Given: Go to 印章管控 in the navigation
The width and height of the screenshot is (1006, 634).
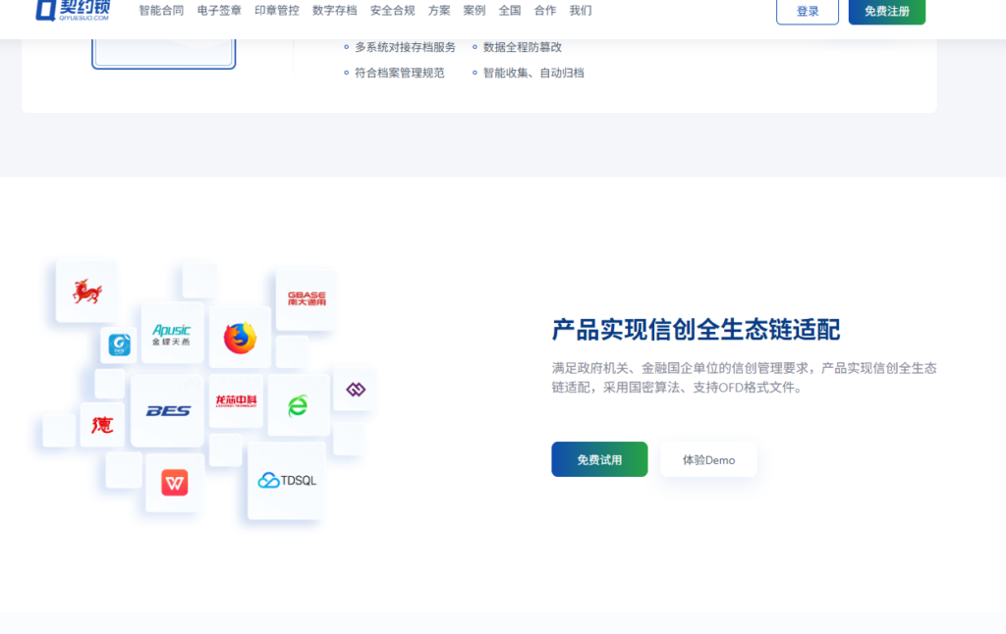Looking at the screenshot, I should click(276, 10).
